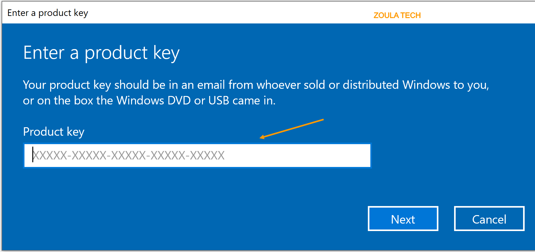
Task: Click inside the product key input field
Action: tap(197, 155)
